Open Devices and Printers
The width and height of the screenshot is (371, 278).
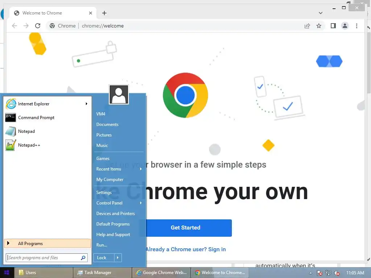116,214
